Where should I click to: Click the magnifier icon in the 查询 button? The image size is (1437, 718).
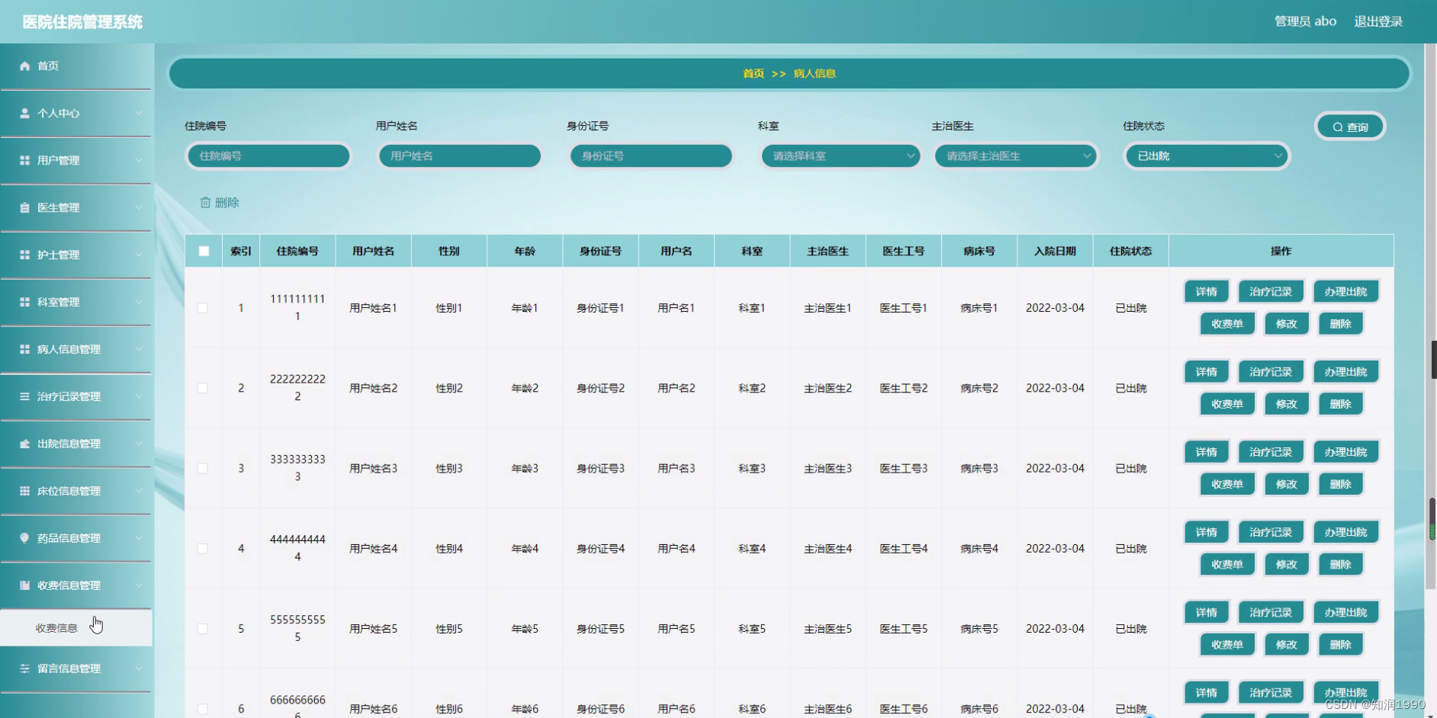(x=1336, y=126)
